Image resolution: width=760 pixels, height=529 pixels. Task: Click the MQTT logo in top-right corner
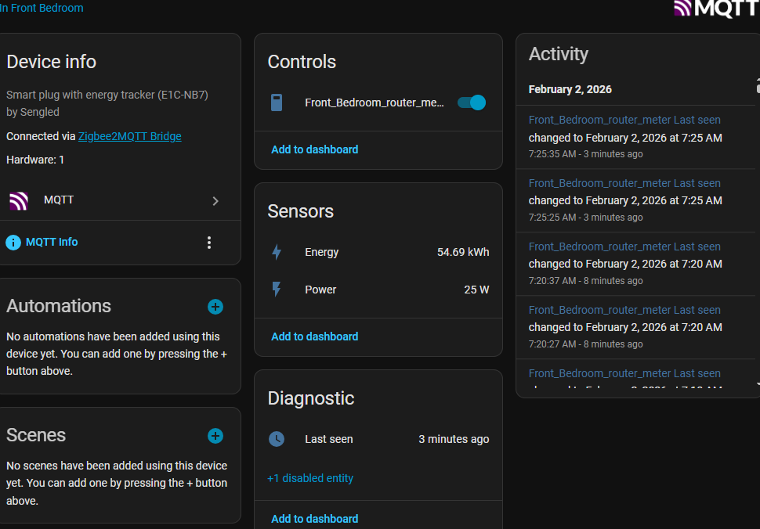click(x=716, y=9)
